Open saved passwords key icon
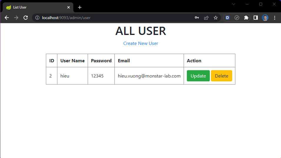This screenshot has width=281, height=158. point(197,18)
